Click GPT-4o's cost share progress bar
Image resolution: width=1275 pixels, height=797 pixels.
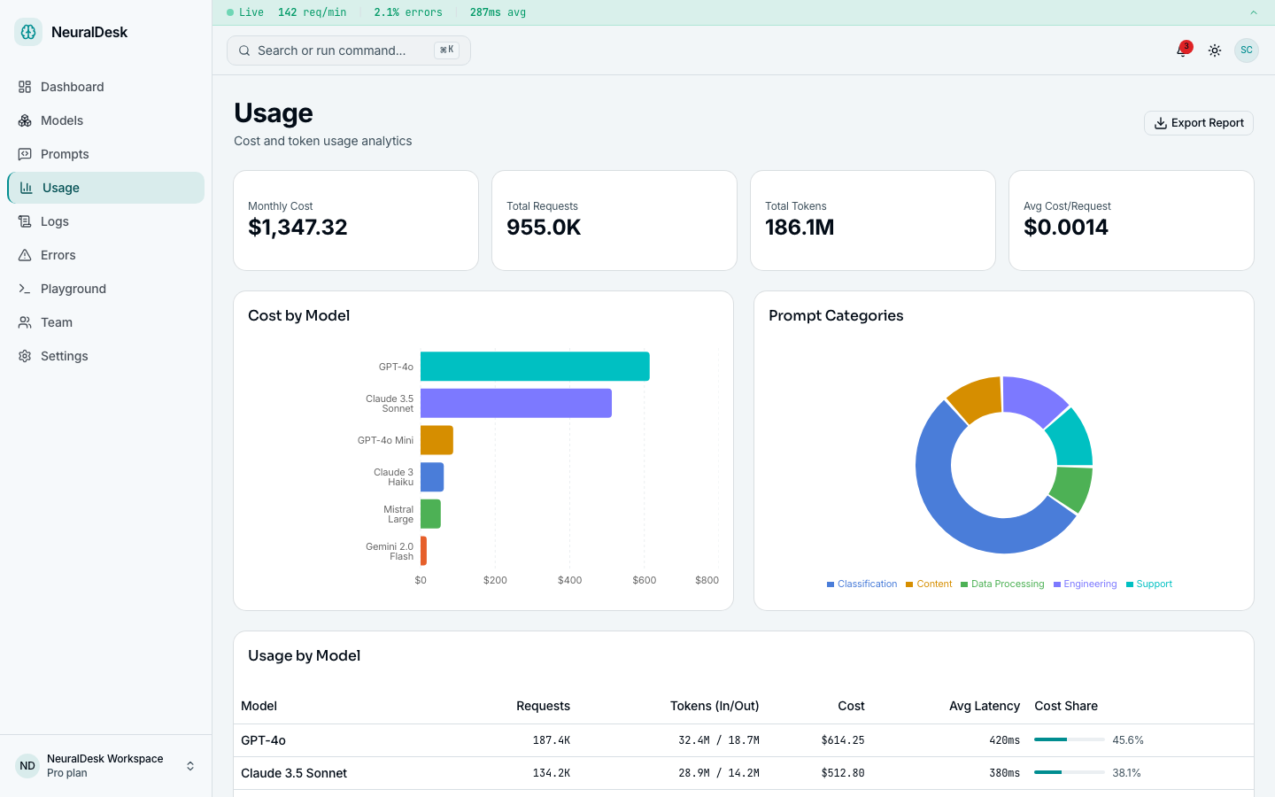point(1069,739)
